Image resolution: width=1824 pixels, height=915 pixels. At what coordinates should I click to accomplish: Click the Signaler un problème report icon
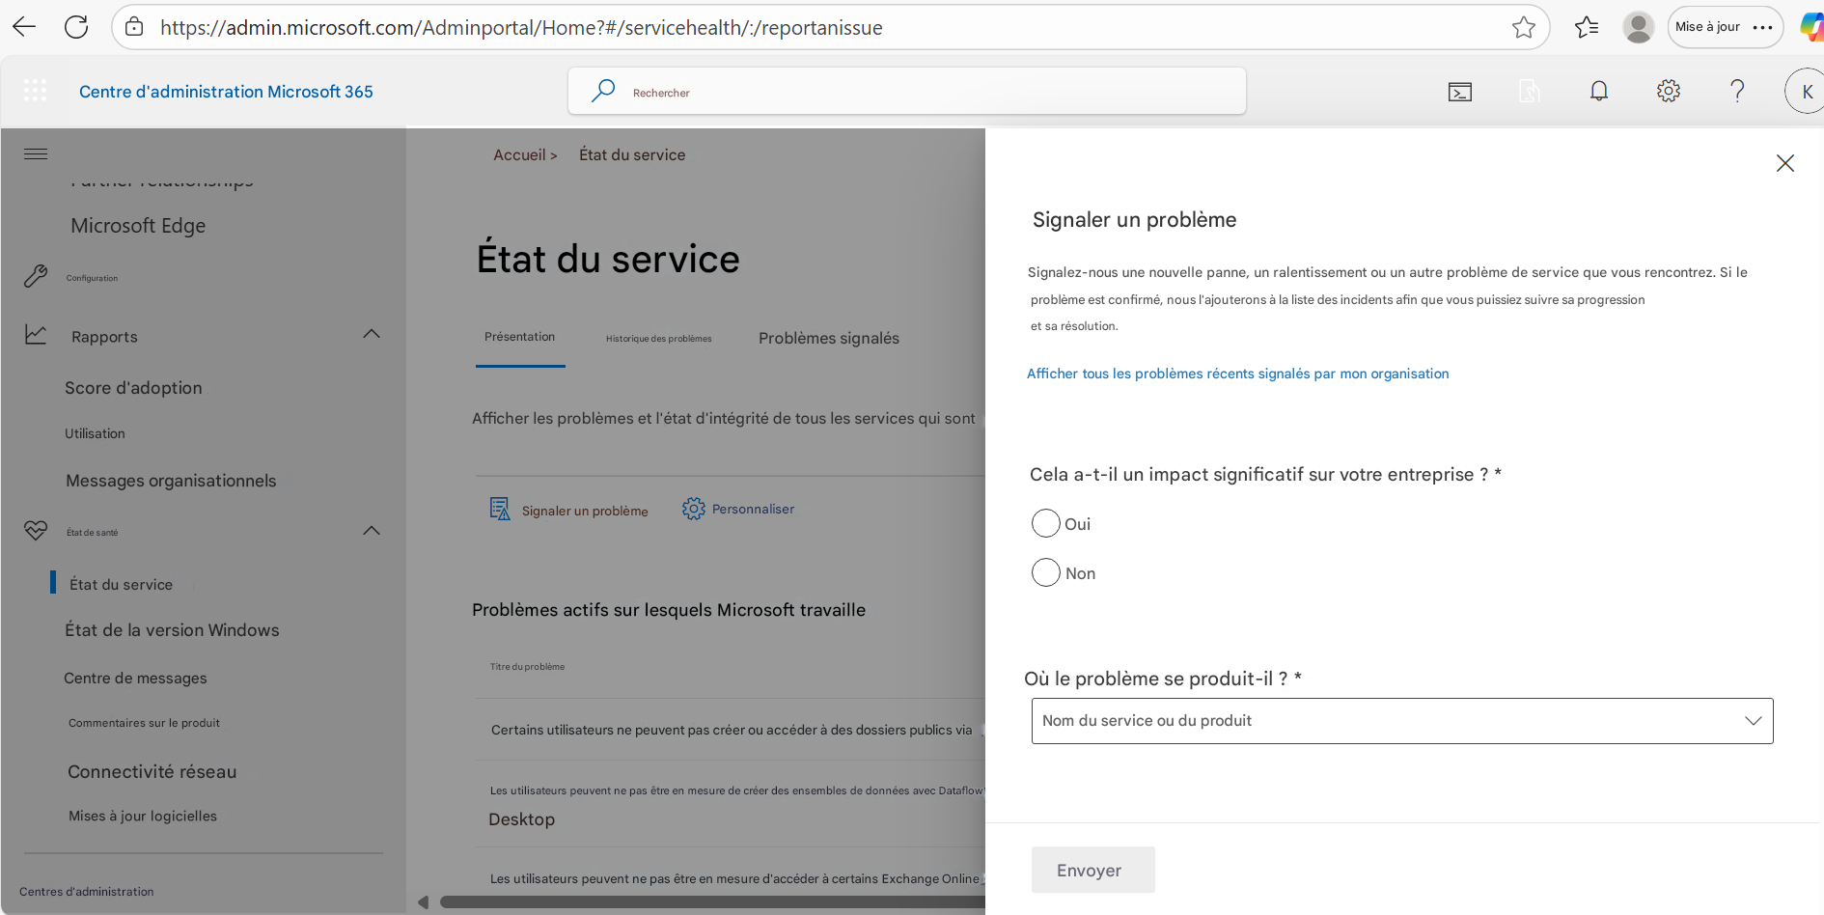pos(500,509)
